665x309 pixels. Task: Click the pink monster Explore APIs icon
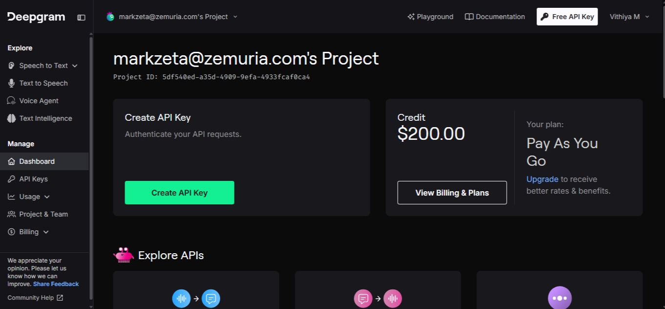(x=123, y=255)
